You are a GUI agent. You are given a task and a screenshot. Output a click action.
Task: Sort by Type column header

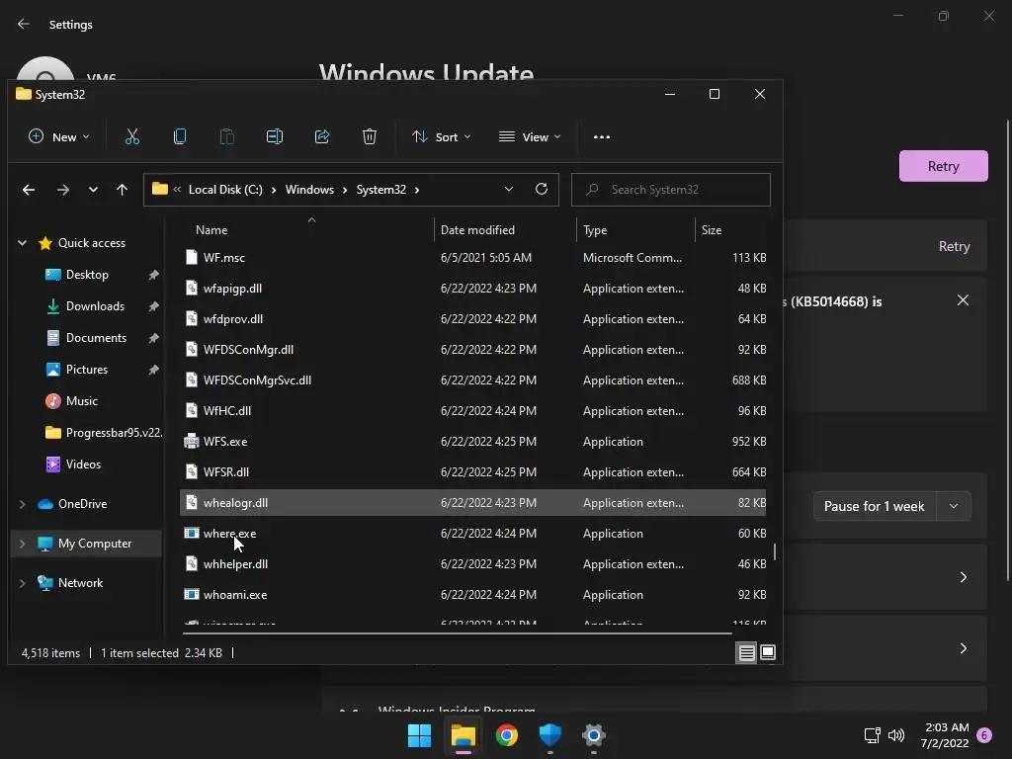(x=594, y=229)
